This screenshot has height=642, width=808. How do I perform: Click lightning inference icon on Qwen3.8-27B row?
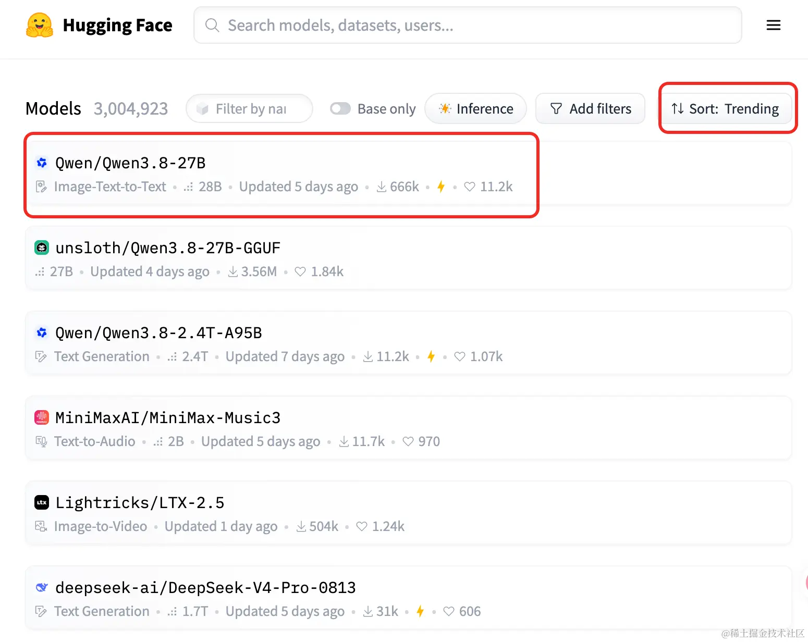click(x=441, y=187)
